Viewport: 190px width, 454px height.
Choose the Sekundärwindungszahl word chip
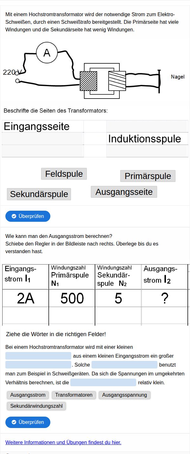[36, 406]
